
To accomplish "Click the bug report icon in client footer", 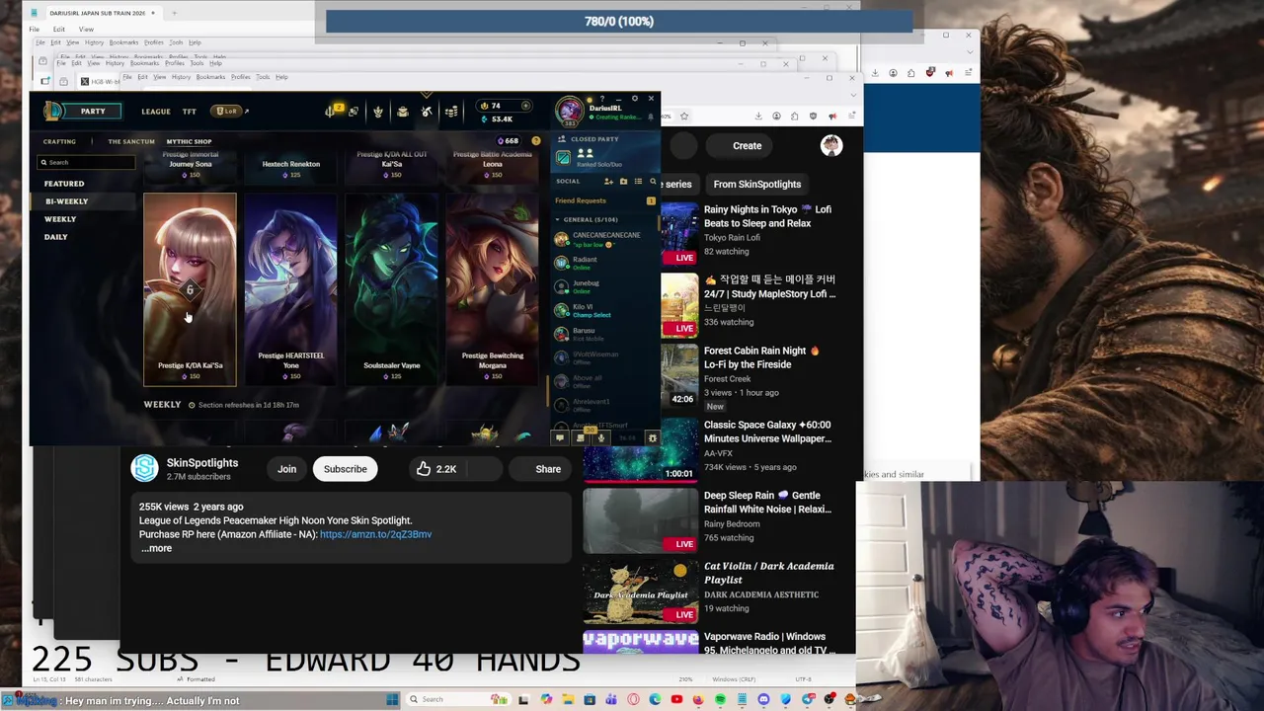I will 652,437.
